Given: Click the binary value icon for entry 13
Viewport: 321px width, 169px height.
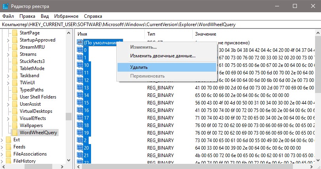Looking at the screenshot, I should pos(80,87).
